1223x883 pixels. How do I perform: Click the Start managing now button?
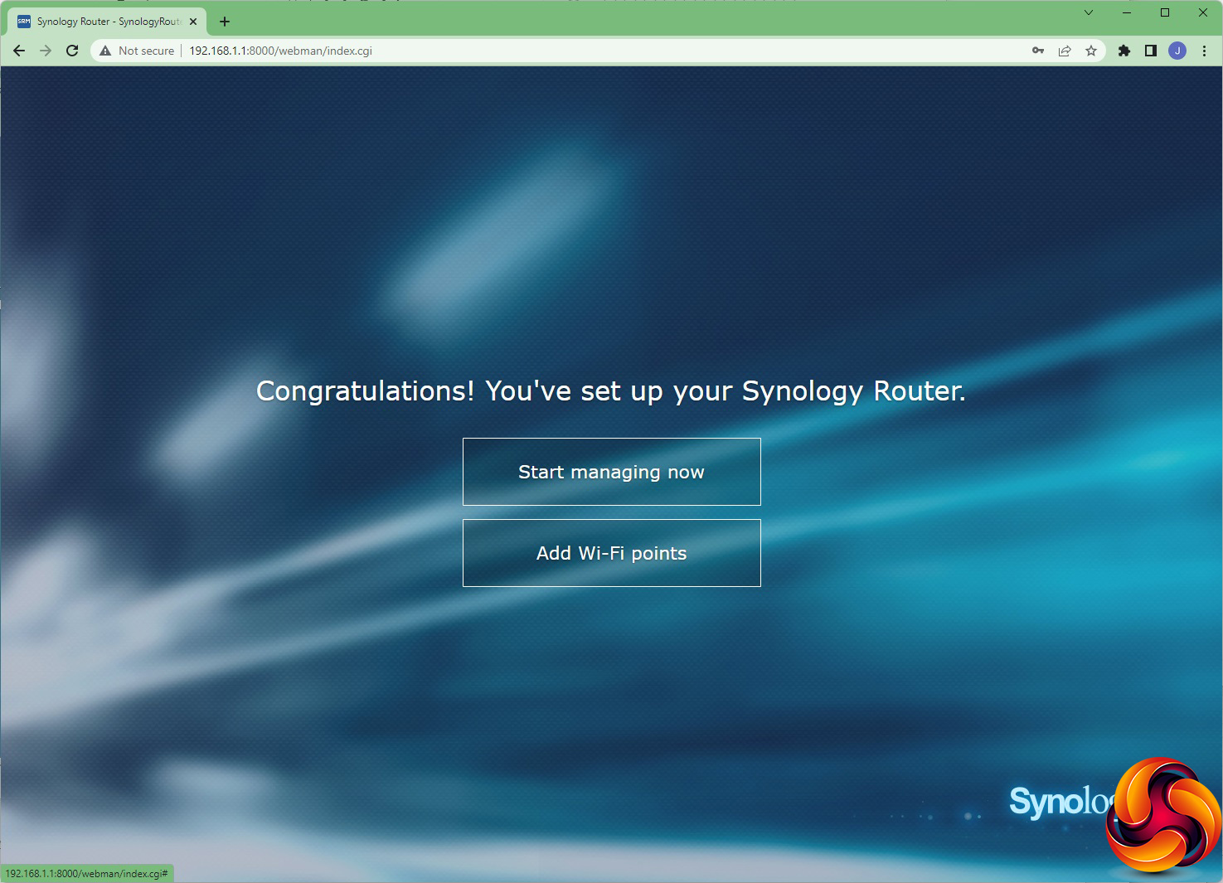(x=612, y=472)
